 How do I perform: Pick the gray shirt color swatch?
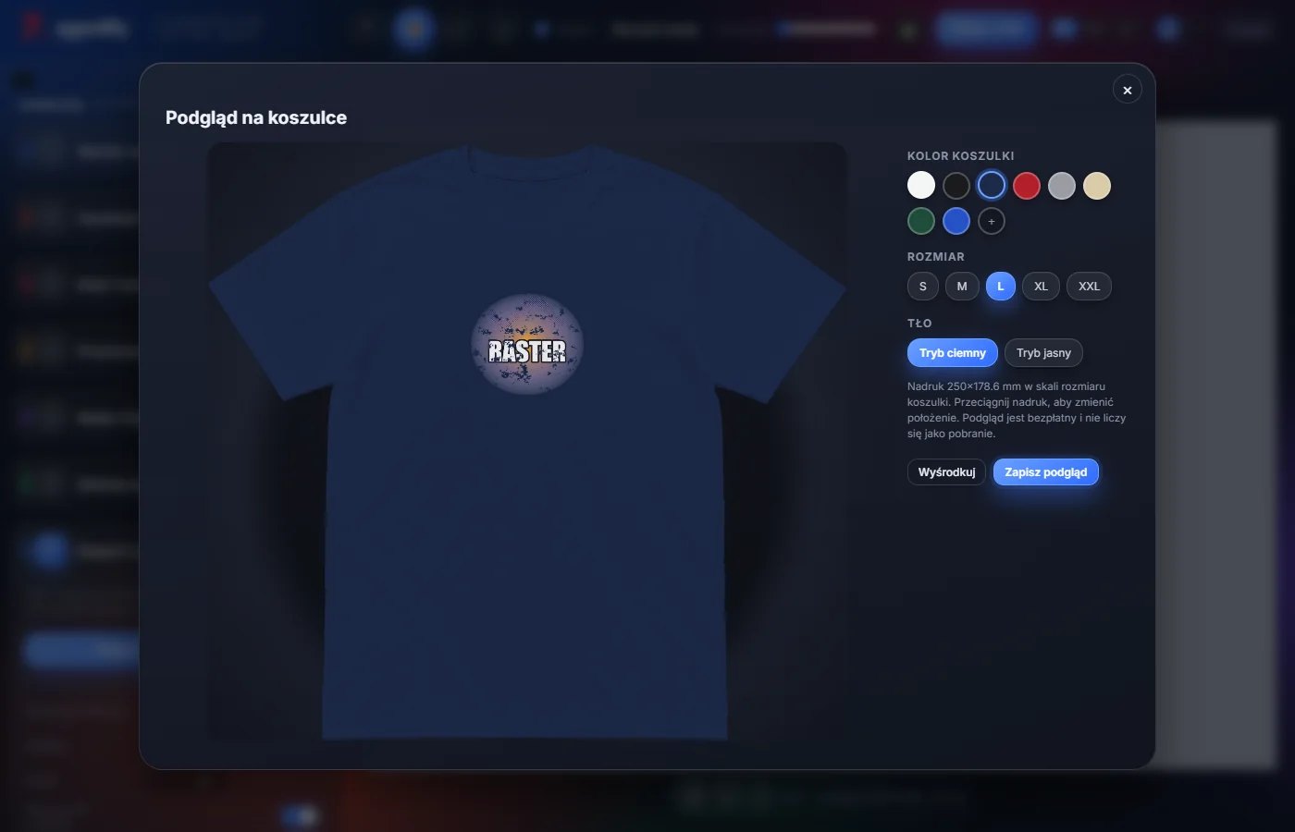pos(1062,186)
